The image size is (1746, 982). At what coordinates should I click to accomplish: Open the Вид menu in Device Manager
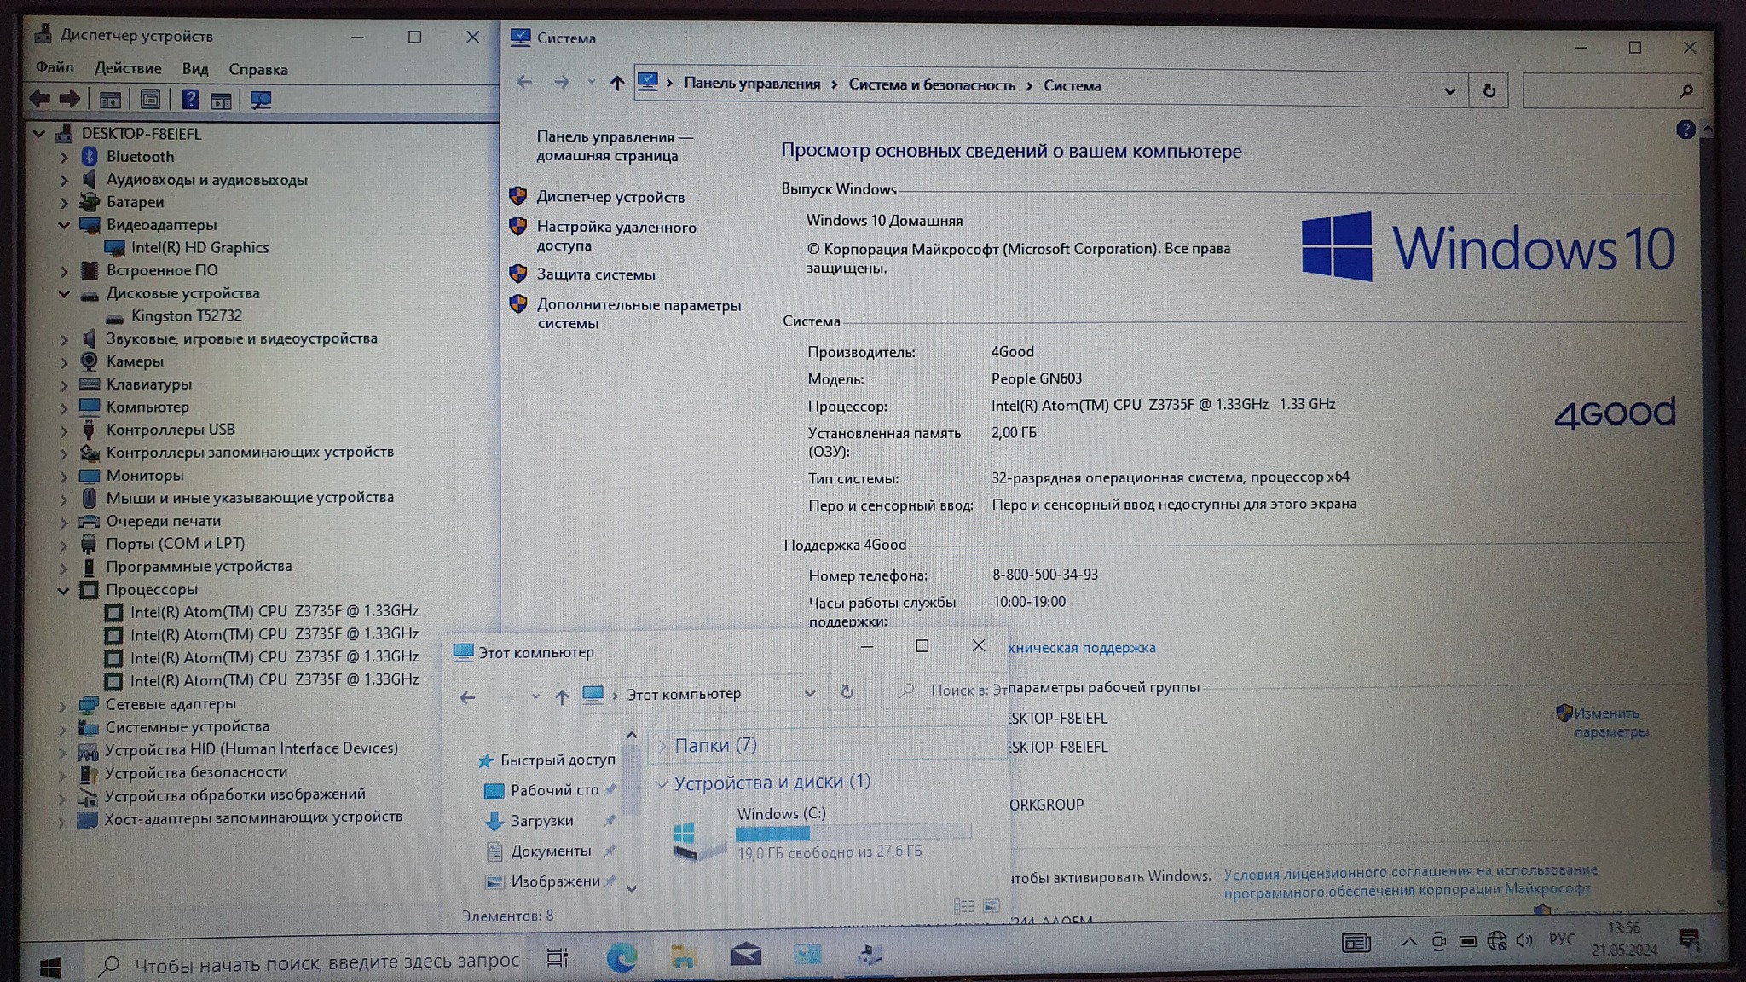tap(194, 69)
